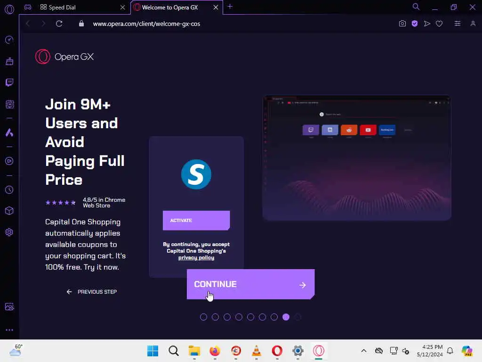Go back via PREVIOUS STEP
This screenshot has width=482, height=362.
pyautogui.click(x=92, y=292)
